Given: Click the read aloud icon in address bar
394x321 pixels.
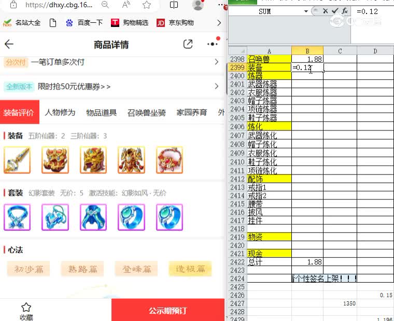Looking at the screenshot, I should pos(126,5).
